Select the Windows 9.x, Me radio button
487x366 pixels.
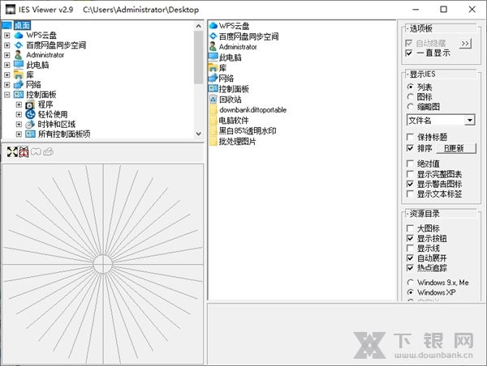click(x=410, y=283)
